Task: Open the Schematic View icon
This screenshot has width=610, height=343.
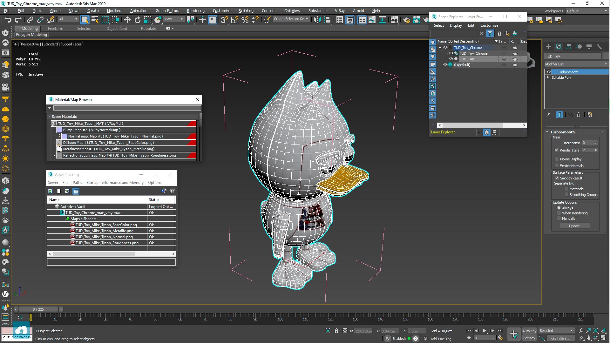Action: 382,20
